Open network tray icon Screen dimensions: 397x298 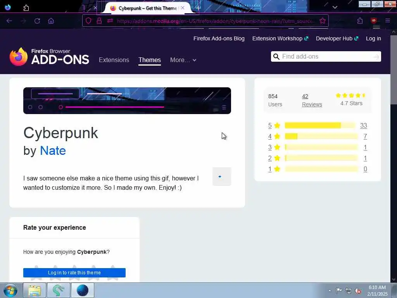point(349,291)
